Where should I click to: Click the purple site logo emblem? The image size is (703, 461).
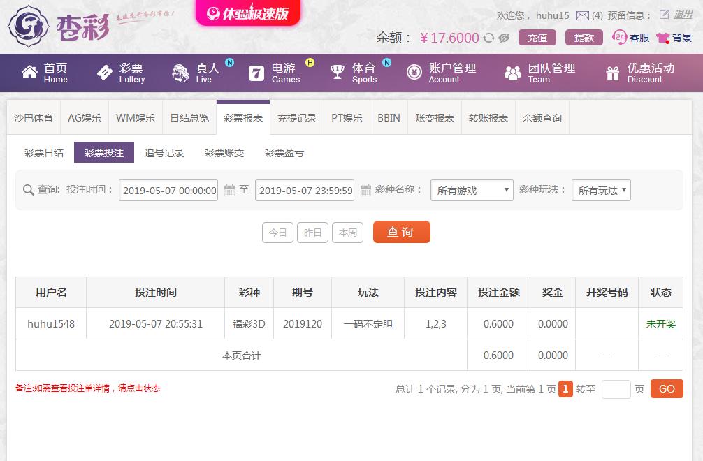coord(29,27)
